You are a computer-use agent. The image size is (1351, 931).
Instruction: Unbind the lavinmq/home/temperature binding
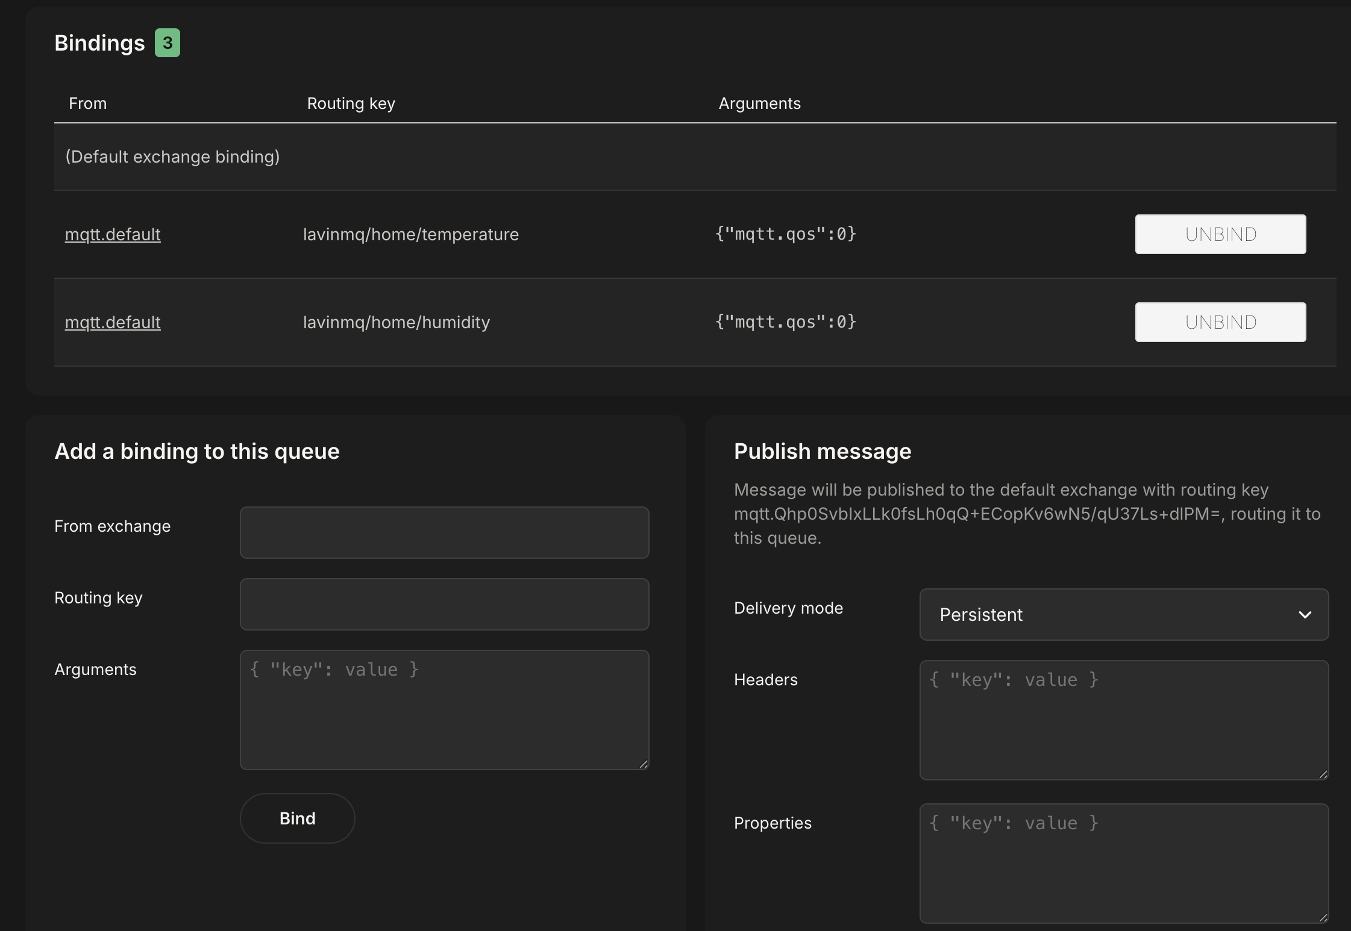click(x=1220, y=234)
